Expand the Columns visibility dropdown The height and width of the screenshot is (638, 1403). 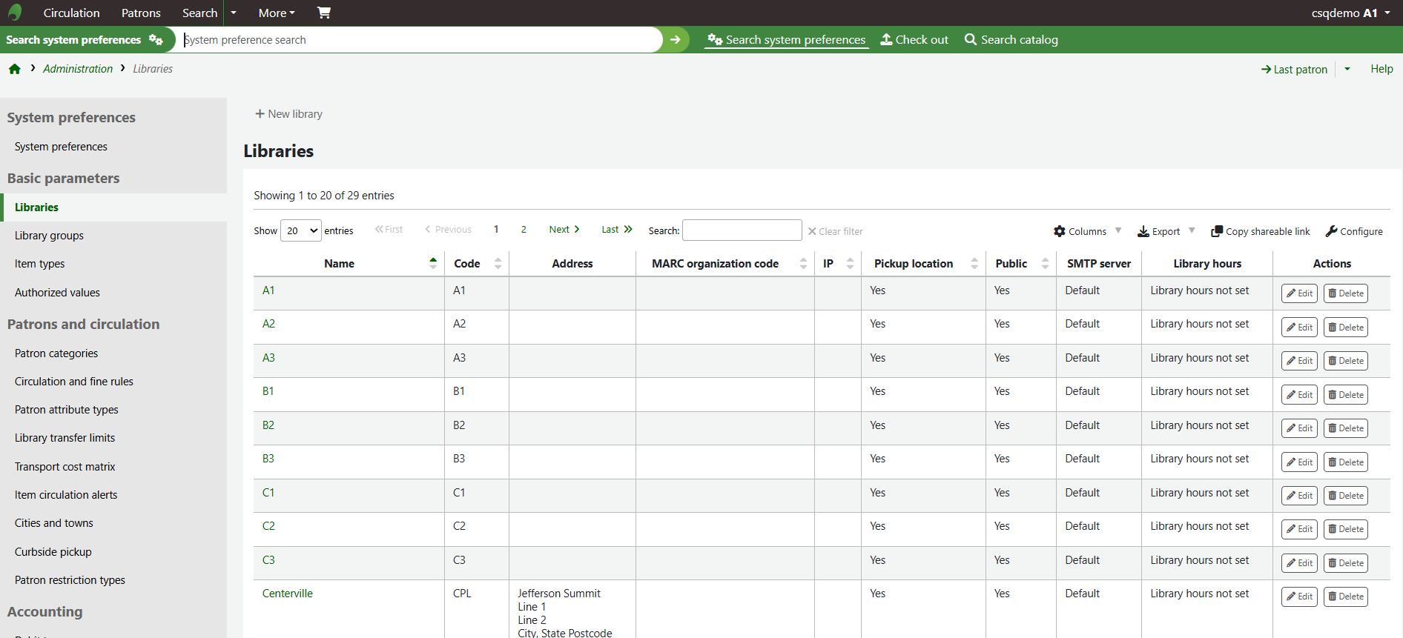click(x=1088, y=231)
